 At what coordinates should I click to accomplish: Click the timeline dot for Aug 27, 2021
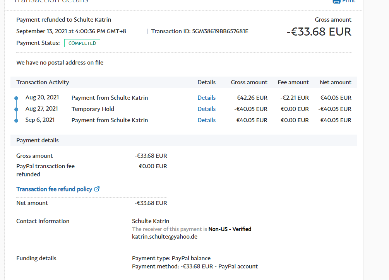16,109
